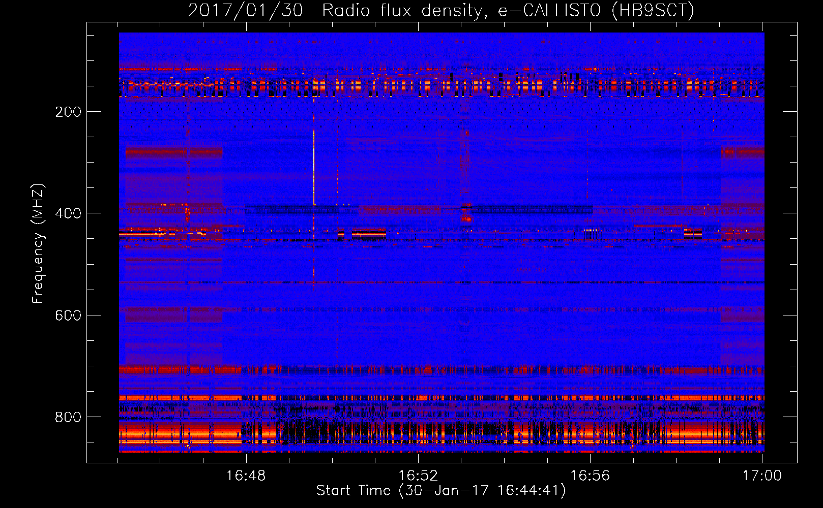
Task: Click the 16:52 time tick label
Action: point(418,475)
